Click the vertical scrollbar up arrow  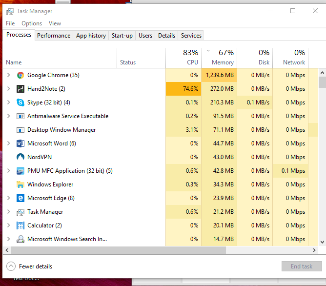pos(322,73)
